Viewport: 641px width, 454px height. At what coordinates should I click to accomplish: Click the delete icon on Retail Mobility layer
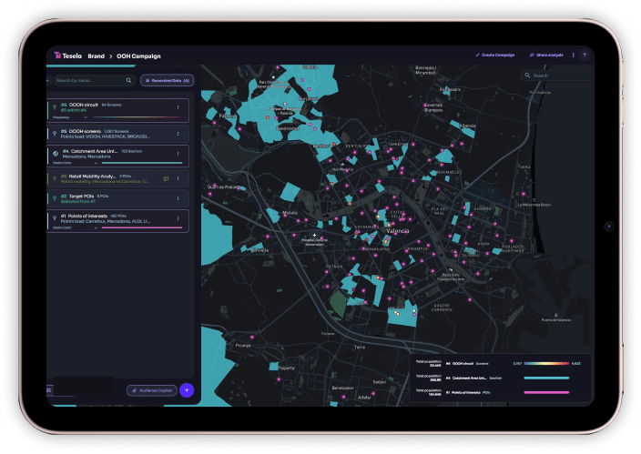pyautogui.click(x=165, y=177)
